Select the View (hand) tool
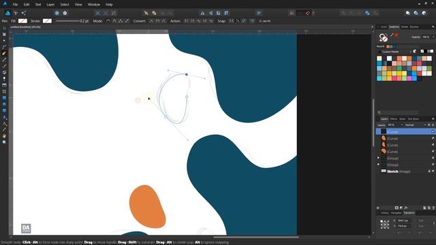The height and width of the screenshot is (245, 436). (x=4, y=136)
